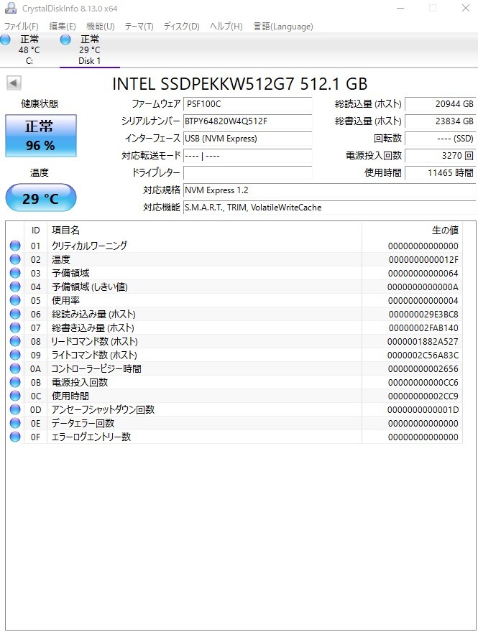Open the 対応転送モード dropdown
Image resolution: width=478 pixels, height=632 pixels.
point(248,156)
